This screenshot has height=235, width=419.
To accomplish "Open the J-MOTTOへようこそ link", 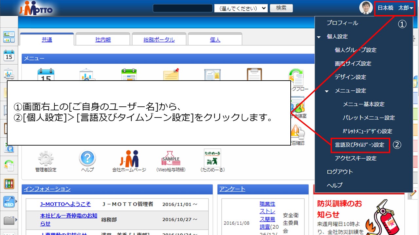I will pos(65,204).
